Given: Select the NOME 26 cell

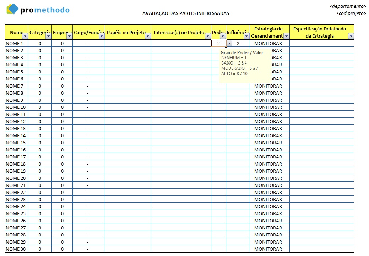Looking at the screenshot, I should [16, 221].
